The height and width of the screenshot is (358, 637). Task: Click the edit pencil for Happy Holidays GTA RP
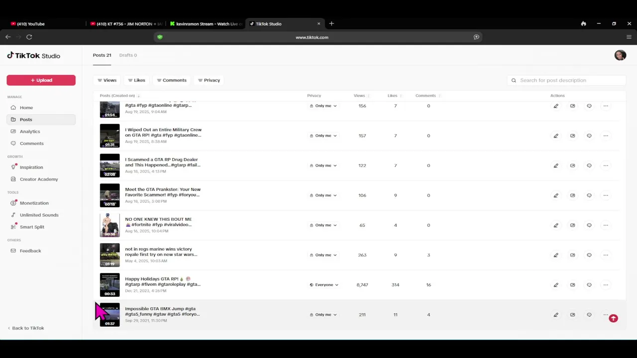(x=556, y=285)
